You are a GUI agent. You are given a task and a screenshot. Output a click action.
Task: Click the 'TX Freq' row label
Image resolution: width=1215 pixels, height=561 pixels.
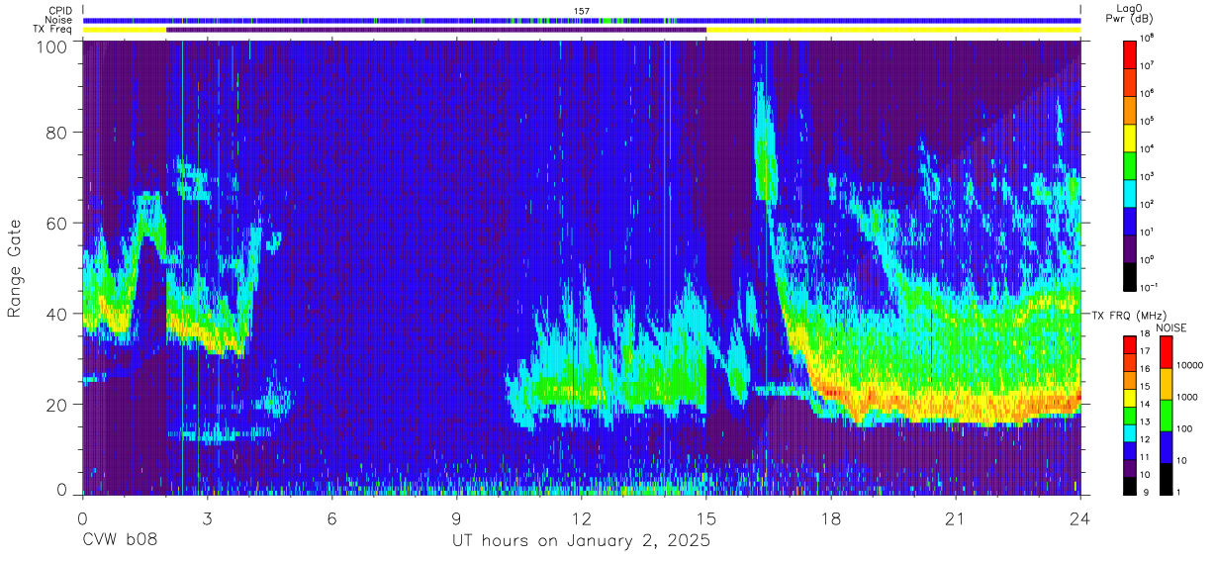click(53, 30)
